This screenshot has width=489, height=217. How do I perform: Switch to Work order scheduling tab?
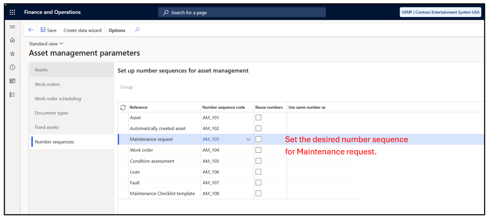(x=58, y=99)
